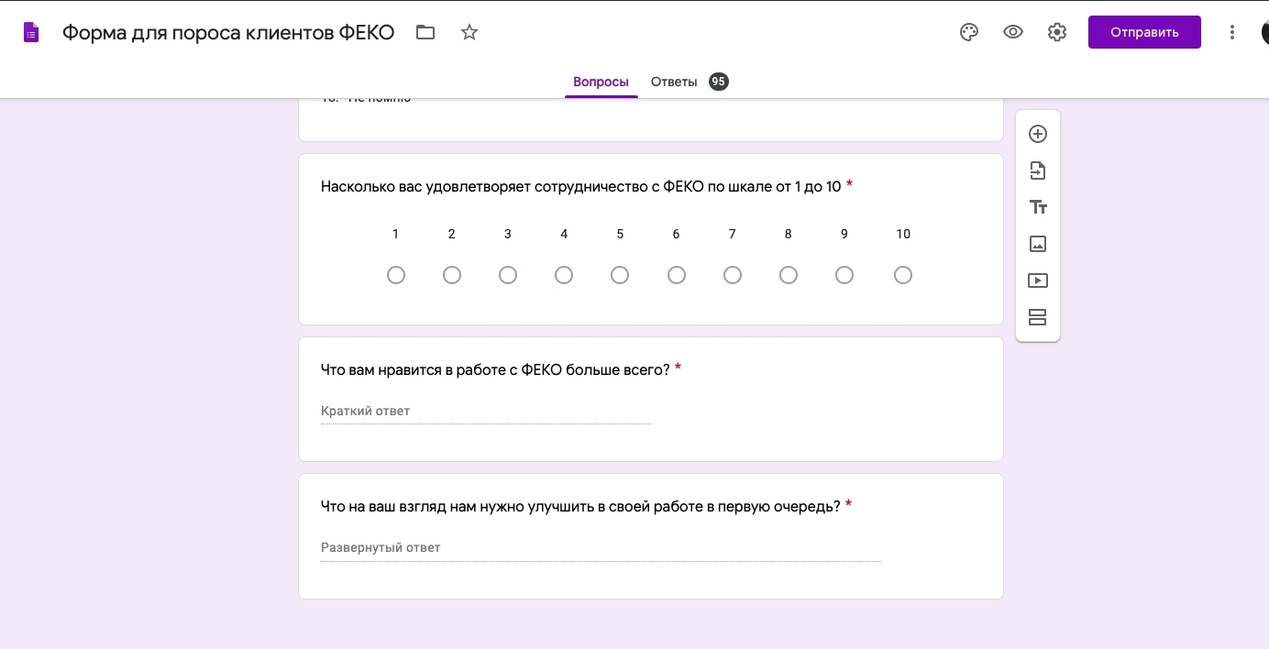1269x649 pixels.
Task: Open the form settings gear
Action: [x=1057, y=32]
